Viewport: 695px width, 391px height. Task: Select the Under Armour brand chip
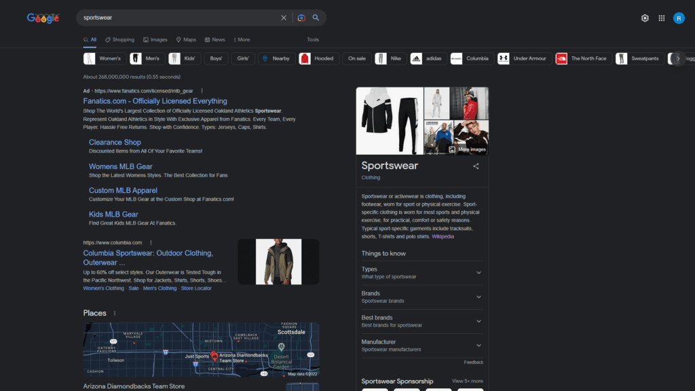pyautogui.click(x=525, y=58)
